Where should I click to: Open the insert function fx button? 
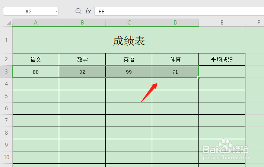point(88,11)
